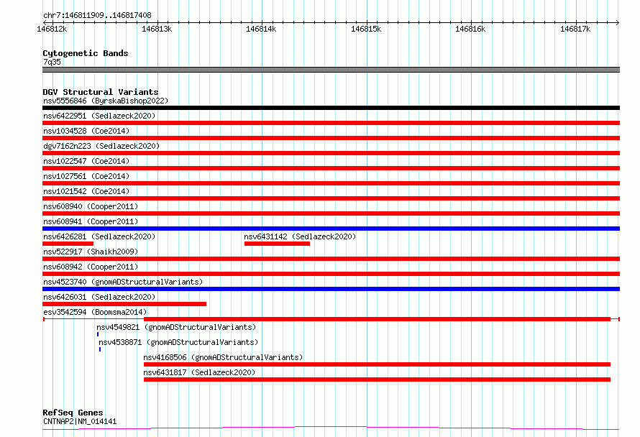Select the small nsv4549821 blue marker
This screenshot has width=640, height=437.
tap(98, 334)
